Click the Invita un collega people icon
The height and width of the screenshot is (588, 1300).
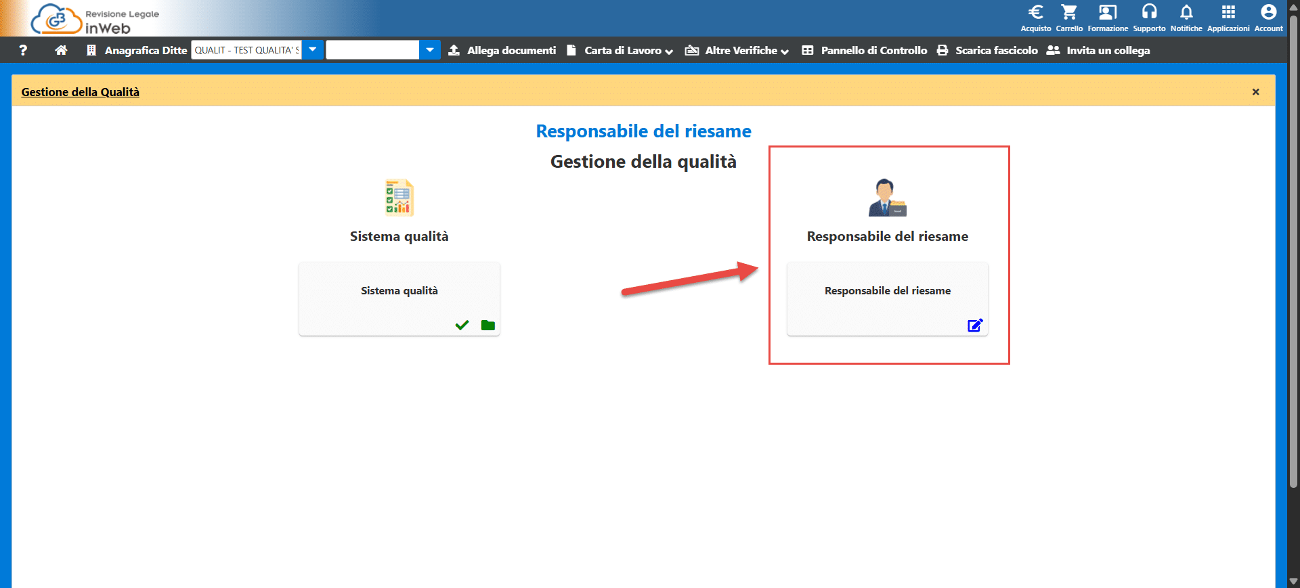pos(1053,50)
